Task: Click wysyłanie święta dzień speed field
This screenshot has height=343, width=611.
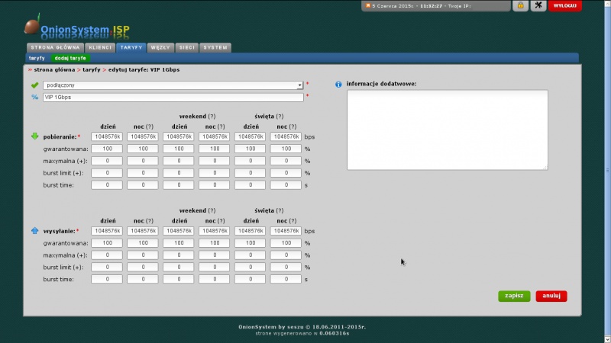Action: (x=250, y=231)
